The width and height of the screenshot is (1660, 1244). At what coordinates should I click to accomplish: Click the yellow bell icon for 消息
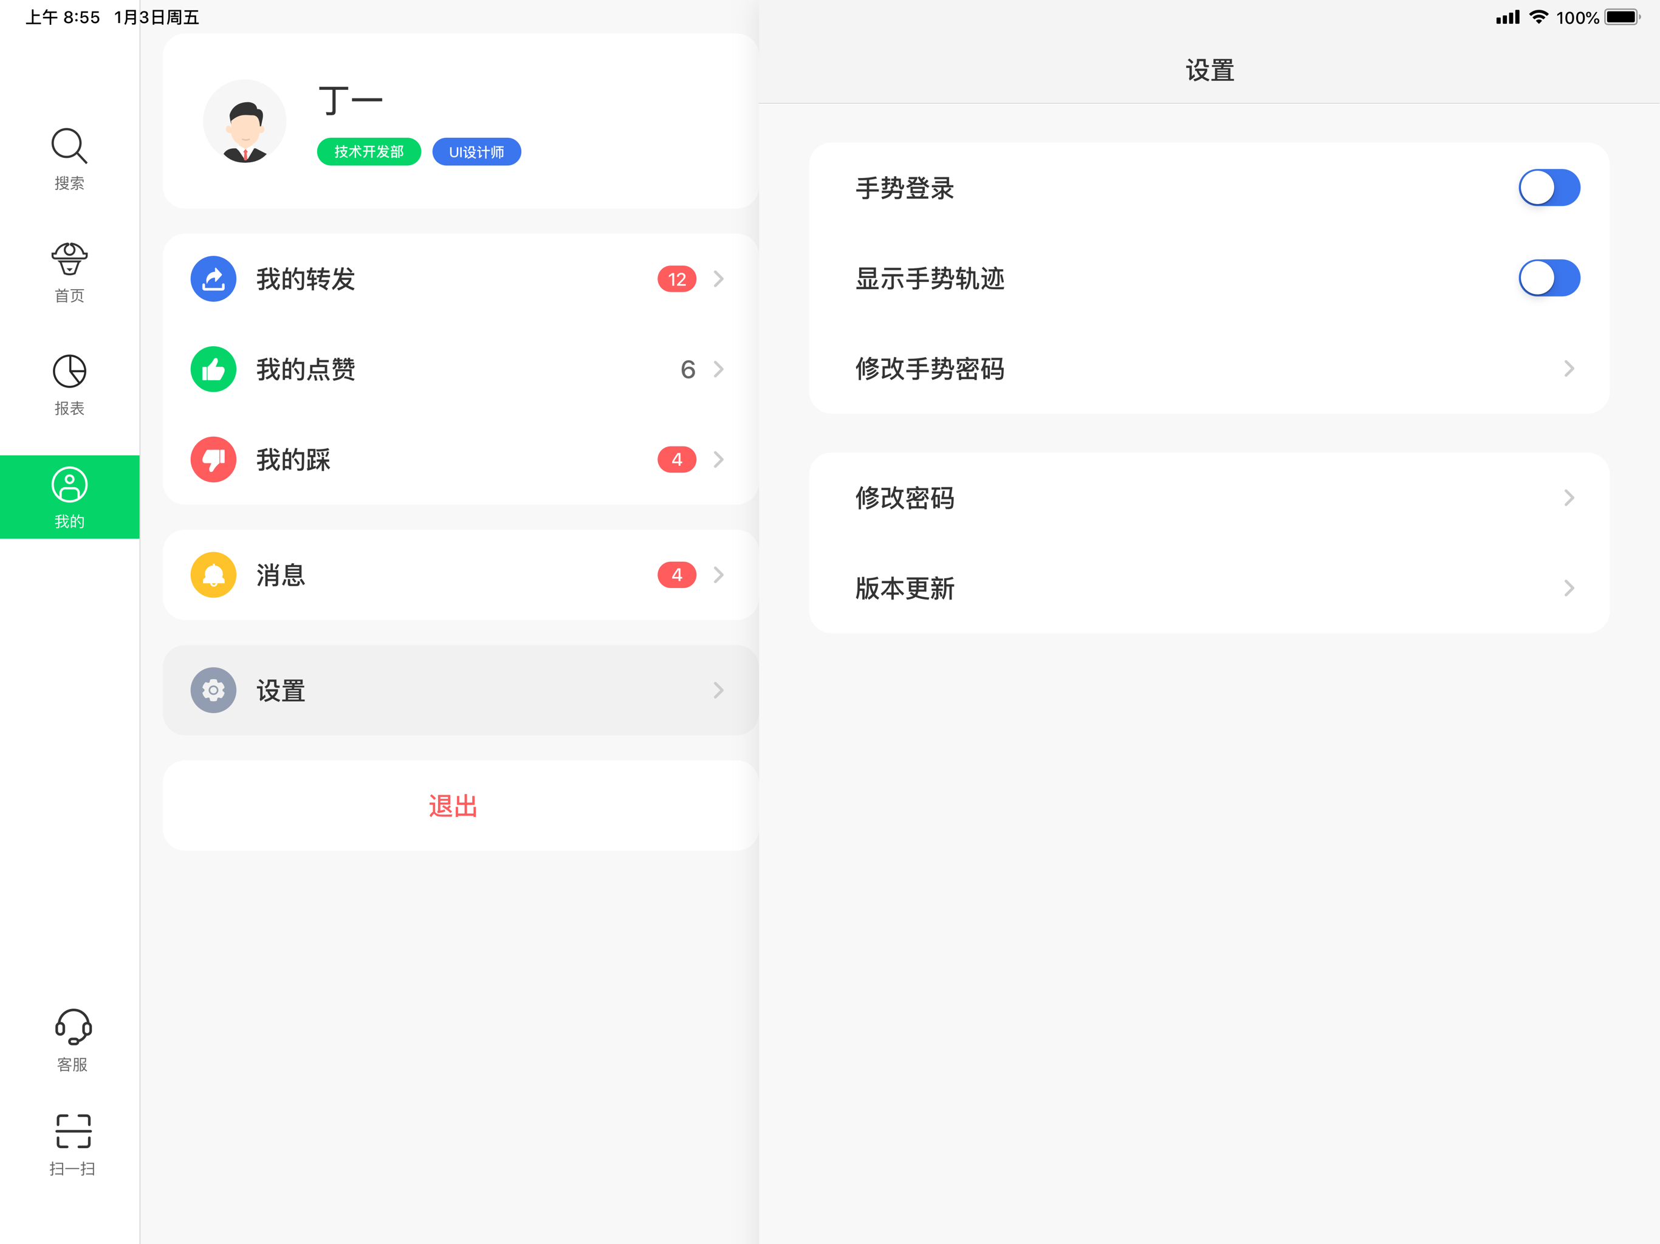tap(213, 575)
